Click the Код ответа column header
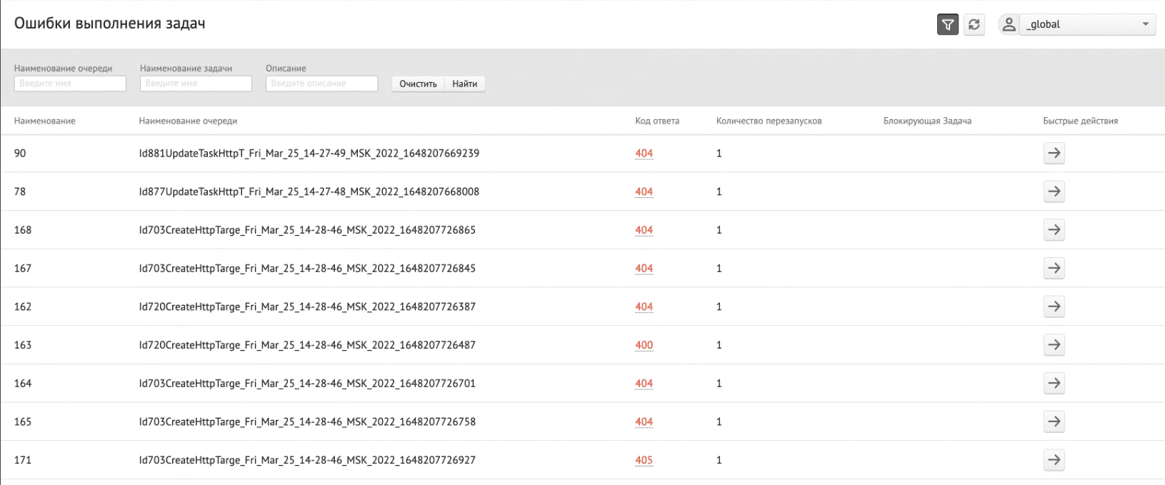Screen dimensions: 1165x485 click(656, 121)
